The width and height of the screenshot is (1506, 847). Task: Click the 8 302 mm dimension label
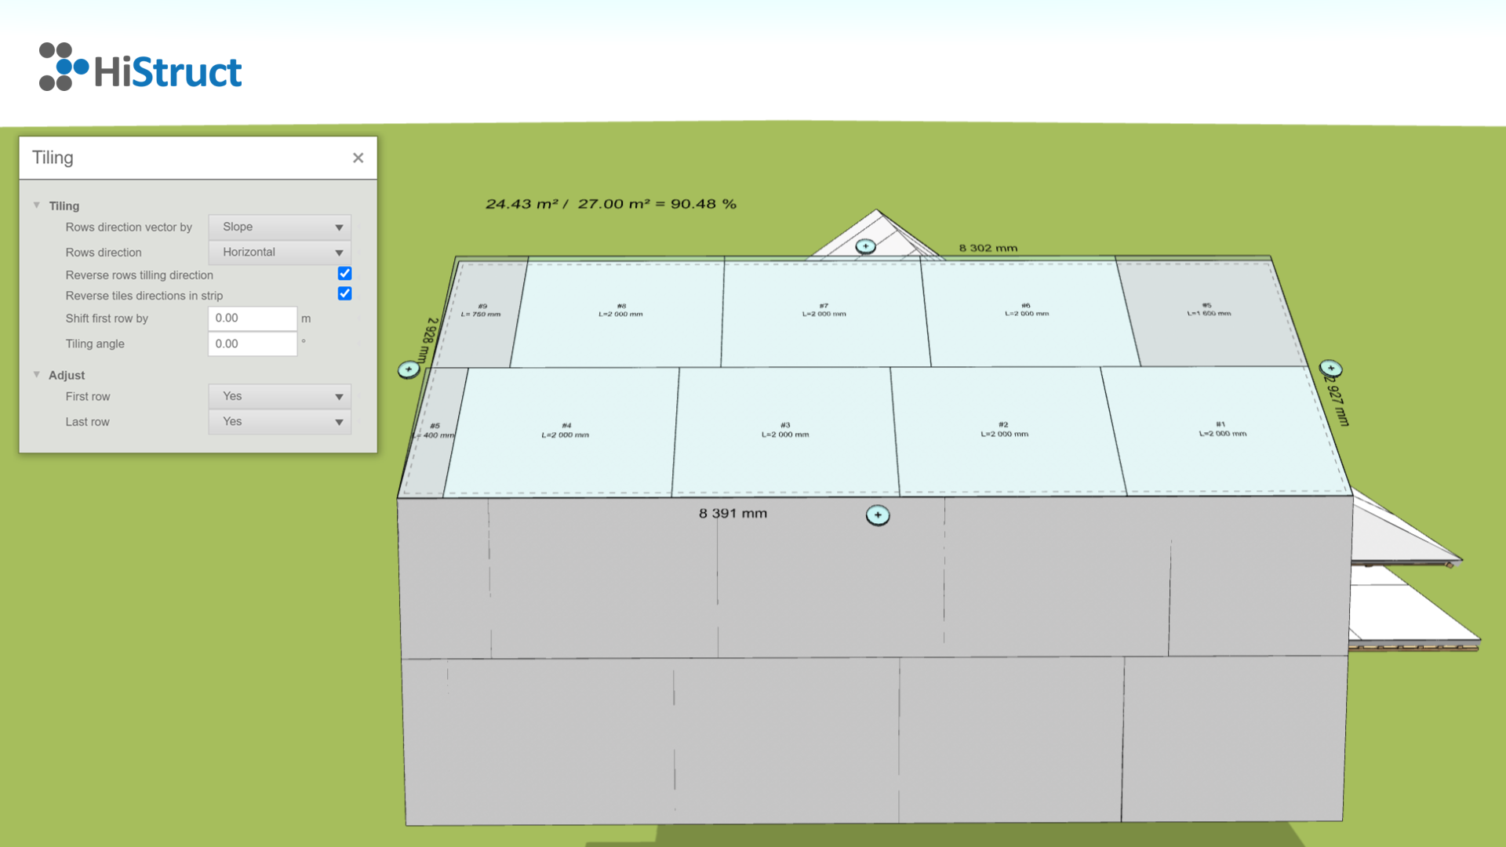point(988,248)
